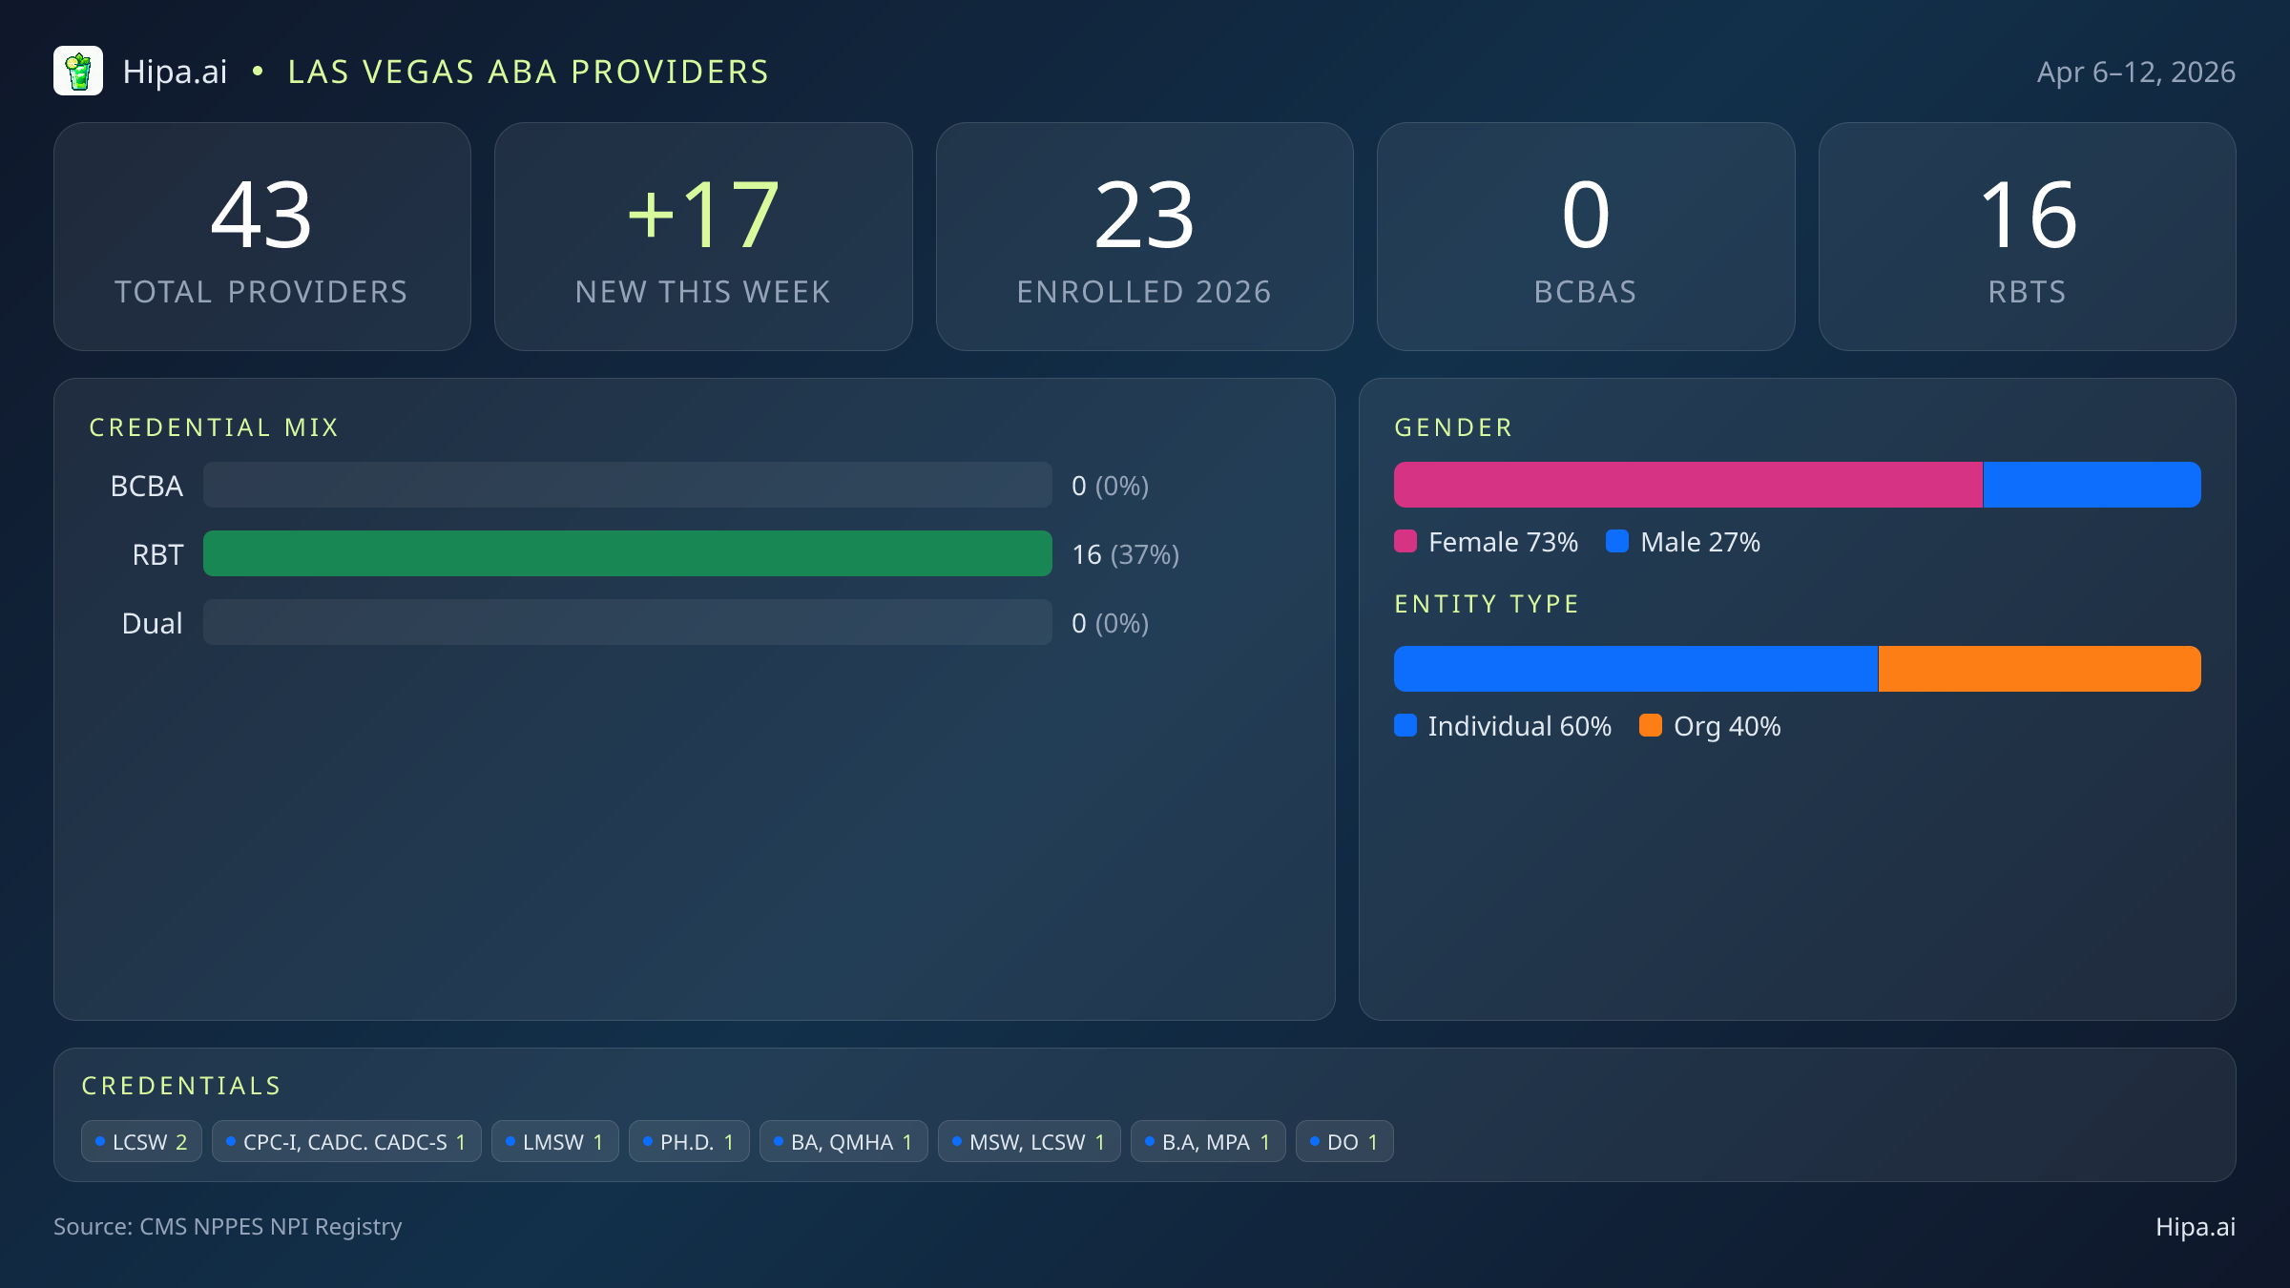Click the pink Female gender bar segment
Viewport: 2290px width, 1288px height.
pos(1688,486)
